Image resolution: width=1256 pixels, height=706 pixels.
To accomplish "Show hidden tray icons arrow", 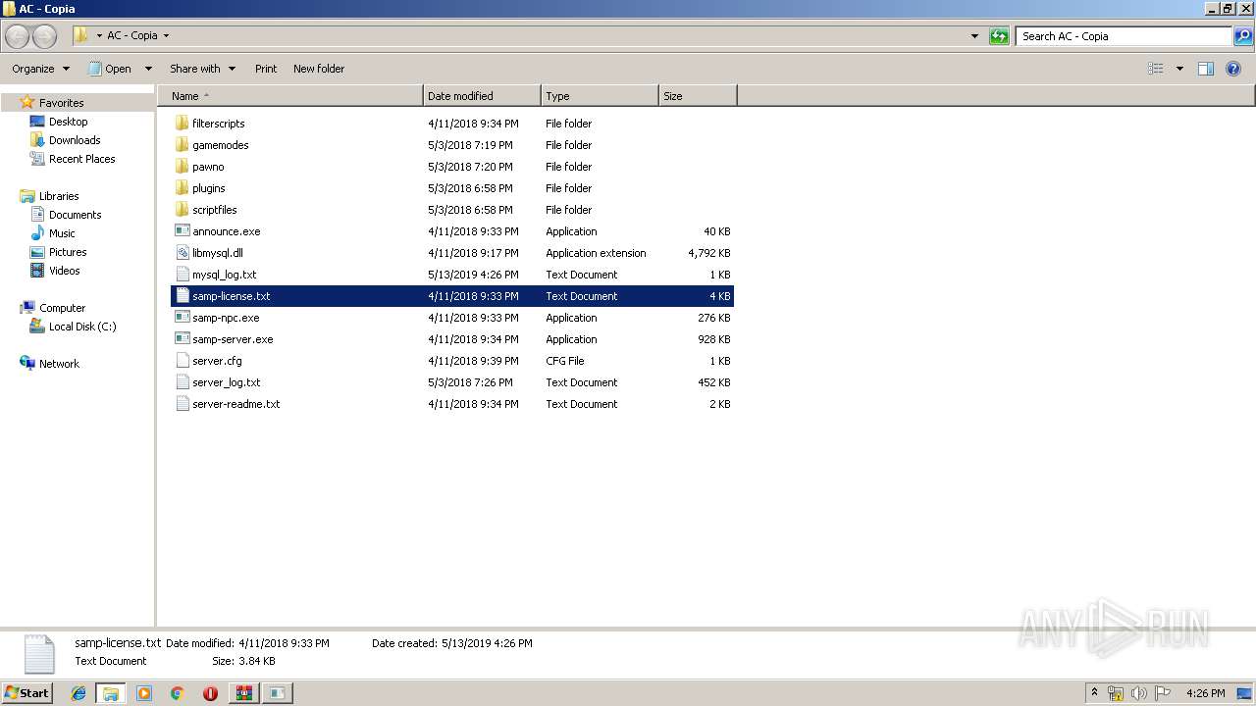I will point(1094,693).
